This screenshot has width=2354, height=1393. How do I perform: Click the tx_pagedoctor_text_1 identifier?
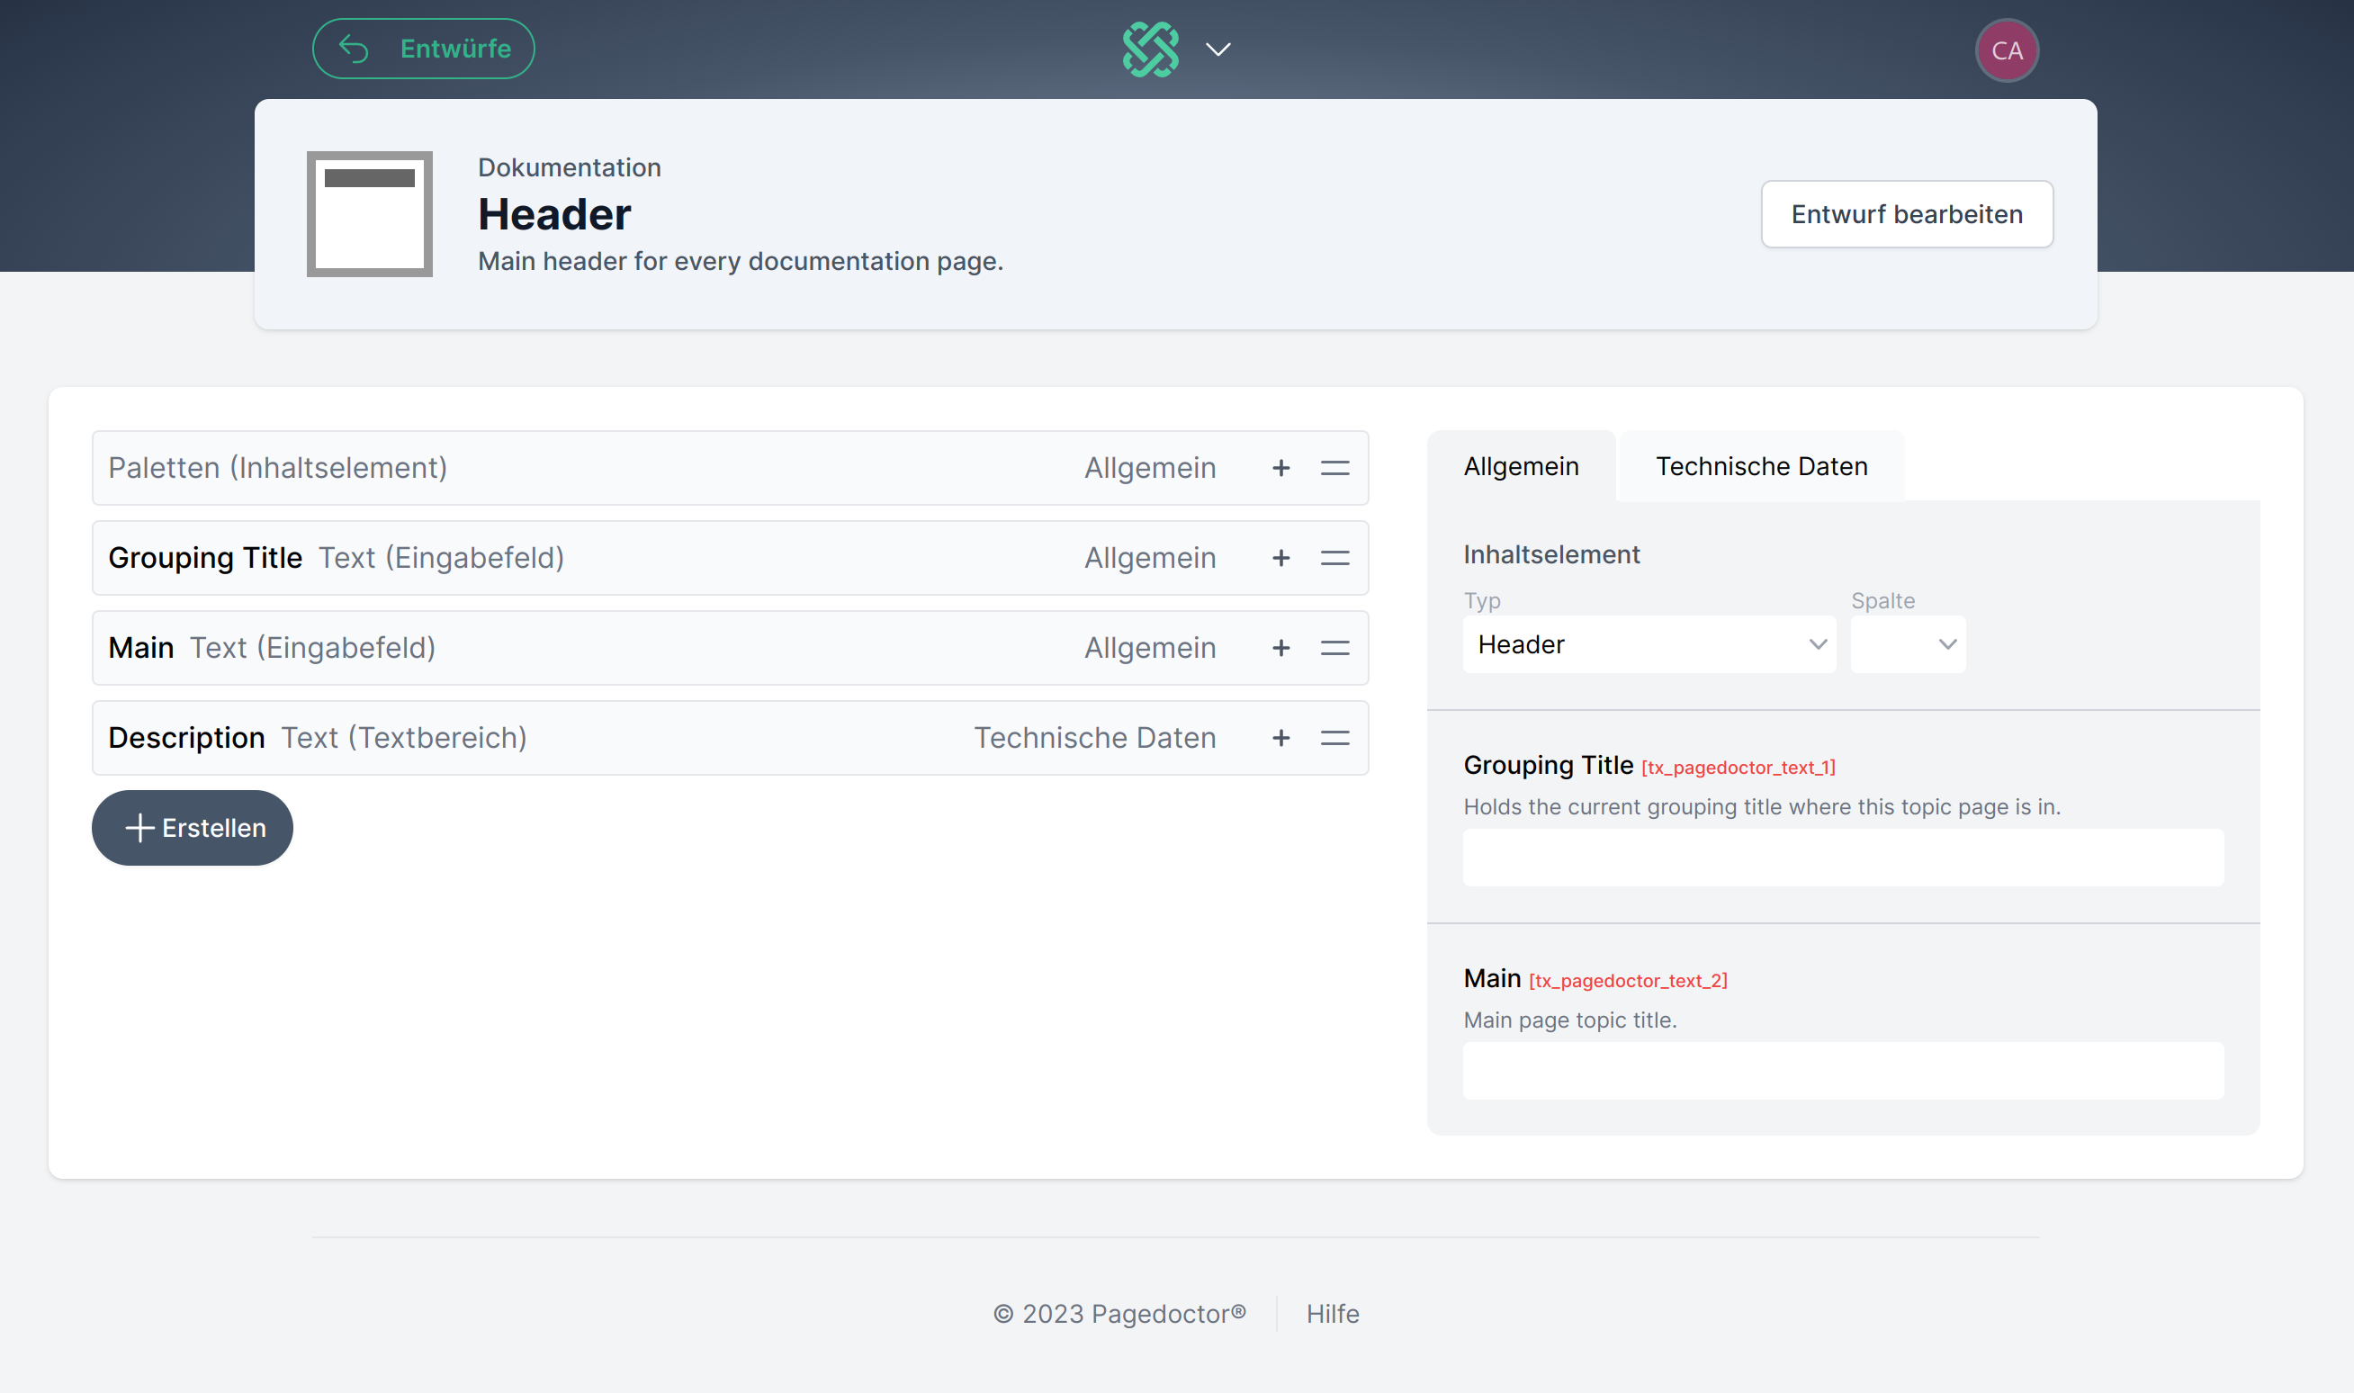point(1739,768)
